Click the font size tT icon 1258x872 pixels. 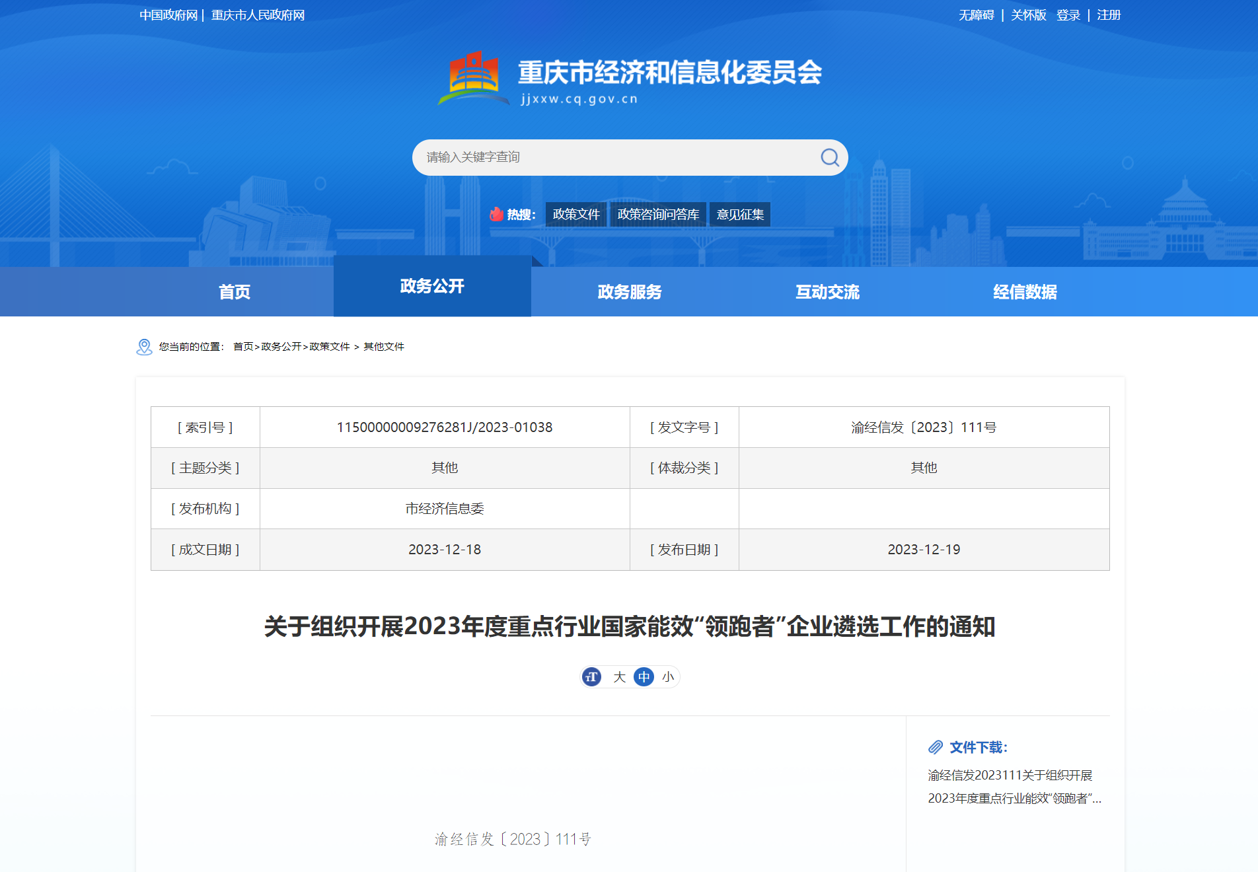[591, 677]
